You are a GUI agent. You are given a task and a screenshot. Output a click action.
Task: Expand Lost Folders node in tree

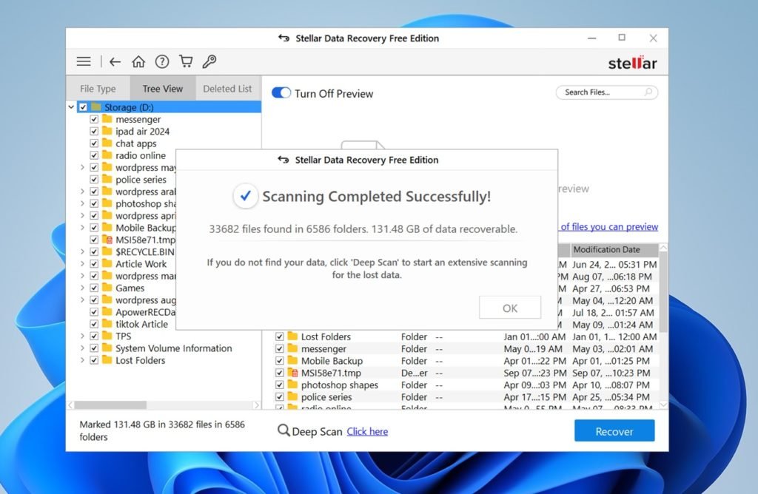[82, 360]
